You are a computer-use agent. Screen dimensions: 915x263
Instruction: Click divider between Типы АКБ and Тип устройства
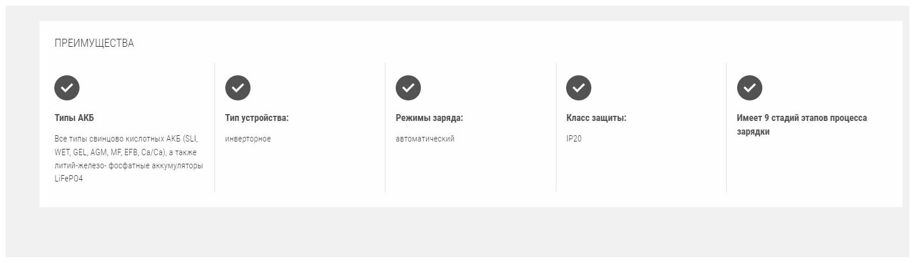[214, 127]
